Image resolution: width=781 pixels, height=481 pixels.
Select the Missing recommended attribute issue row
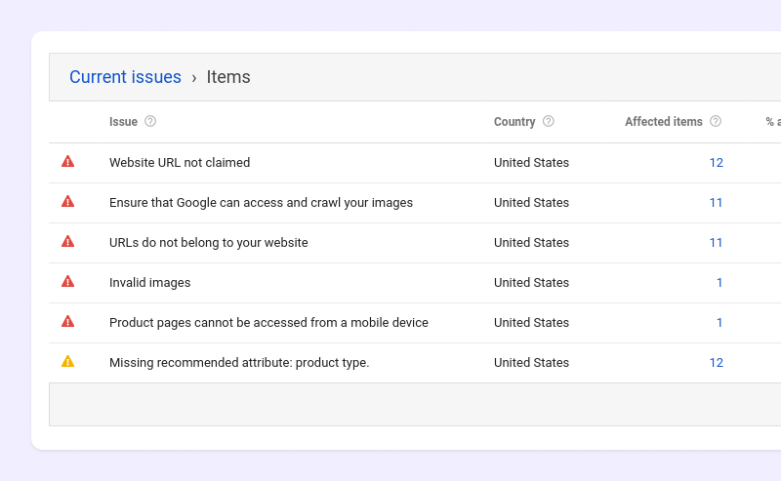[x=239, y=363]
